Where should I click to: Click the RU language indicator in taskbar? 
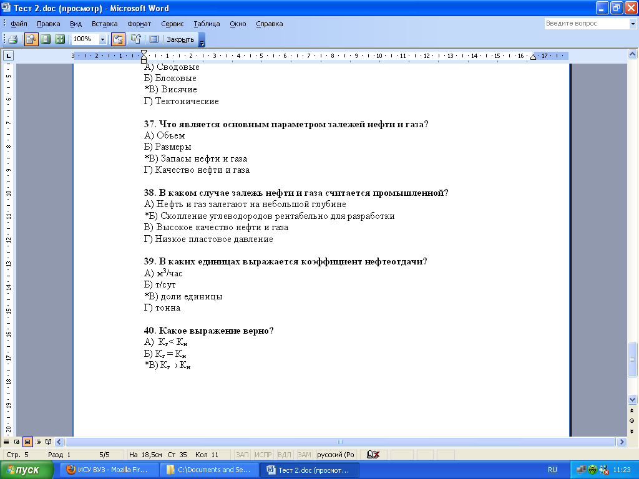(552, 470)
